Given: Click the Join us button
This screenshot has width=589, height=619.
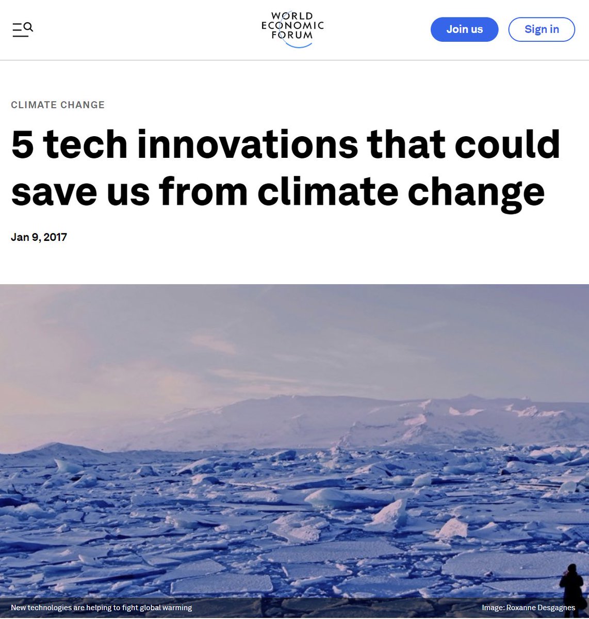Looking at the screenshot, I should tap(464, 29).
